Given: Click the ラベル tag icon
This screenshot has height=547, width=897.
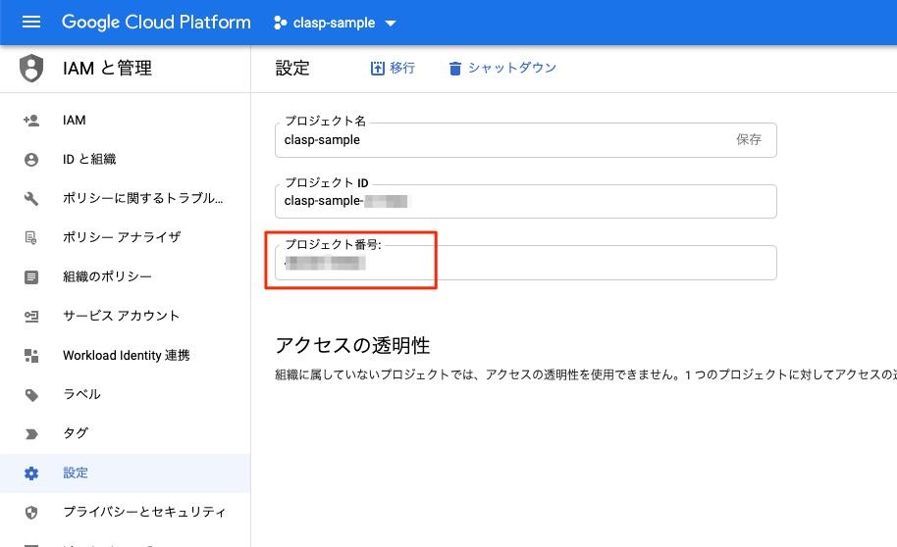Looking at the screenshot, I should [x=31, y=395].
